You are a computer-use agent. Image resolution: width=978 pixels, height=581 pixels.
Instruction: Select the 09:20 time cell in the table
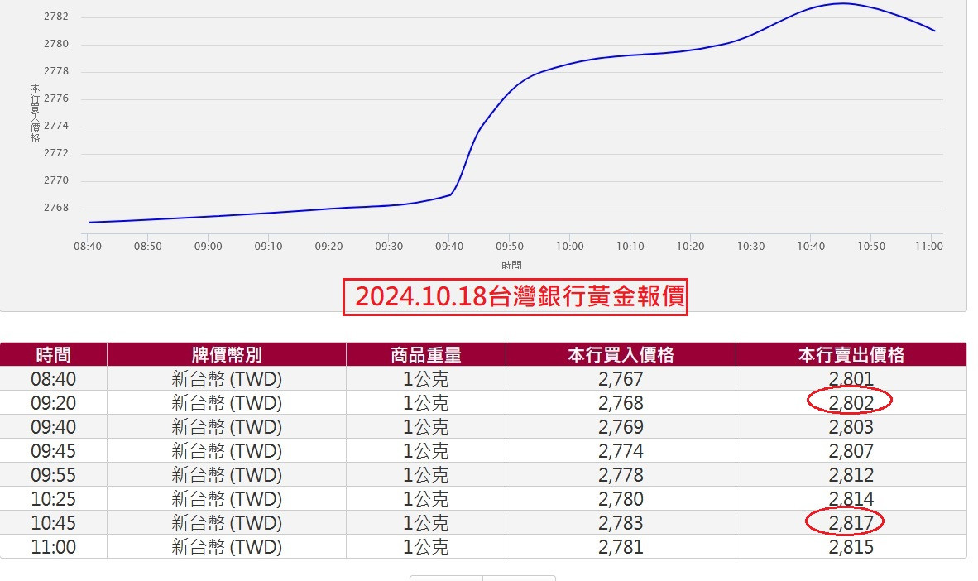(x=54, y=403)
